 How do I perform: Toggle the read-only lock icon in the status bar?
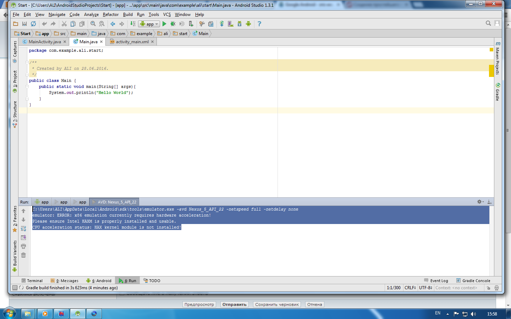[x=489, y=288]
